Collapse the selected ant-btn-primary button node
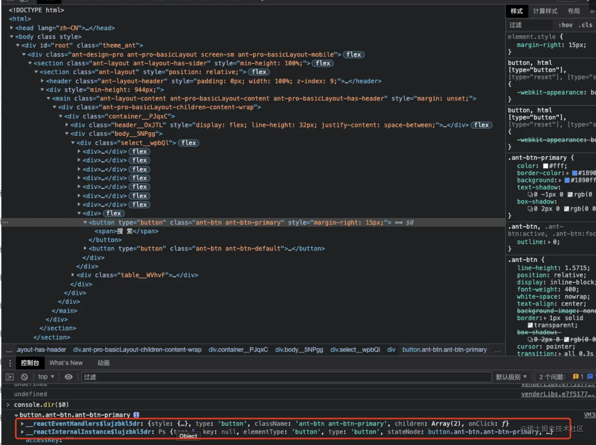Screen dimensions: 596x445 tap(85, 222)
